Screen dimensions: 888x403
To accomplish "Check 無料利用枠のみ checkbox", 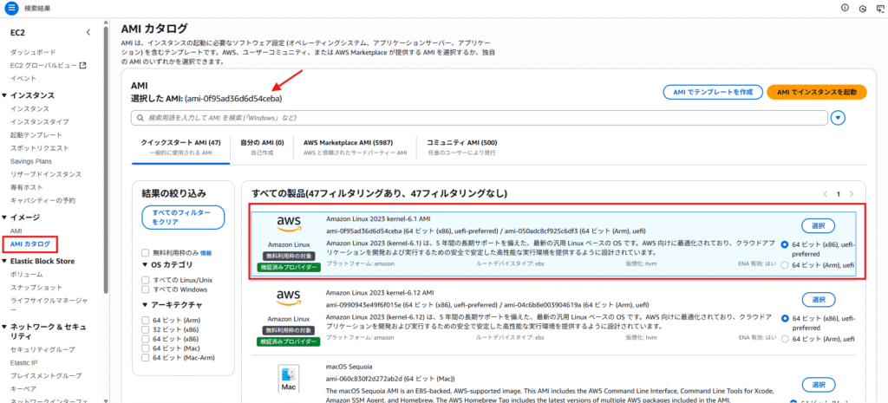I will pyautogui.click(x=146, y=253).
